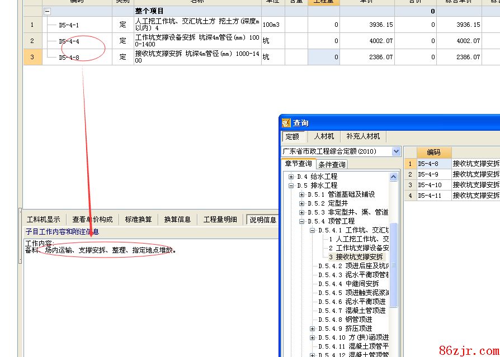Select the 工料机显示 tab
The image size is (500, 357).
[x=44, y=220]
